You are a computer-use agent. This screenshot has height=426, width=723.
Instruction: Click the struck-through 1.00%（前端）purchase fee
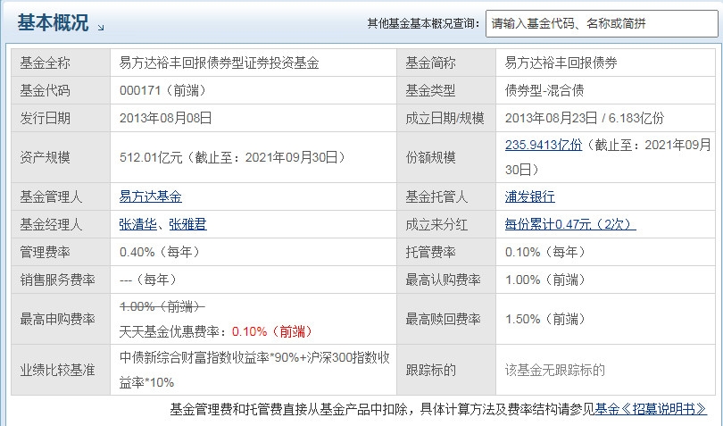pyautogui.click(x=168, y=306)
